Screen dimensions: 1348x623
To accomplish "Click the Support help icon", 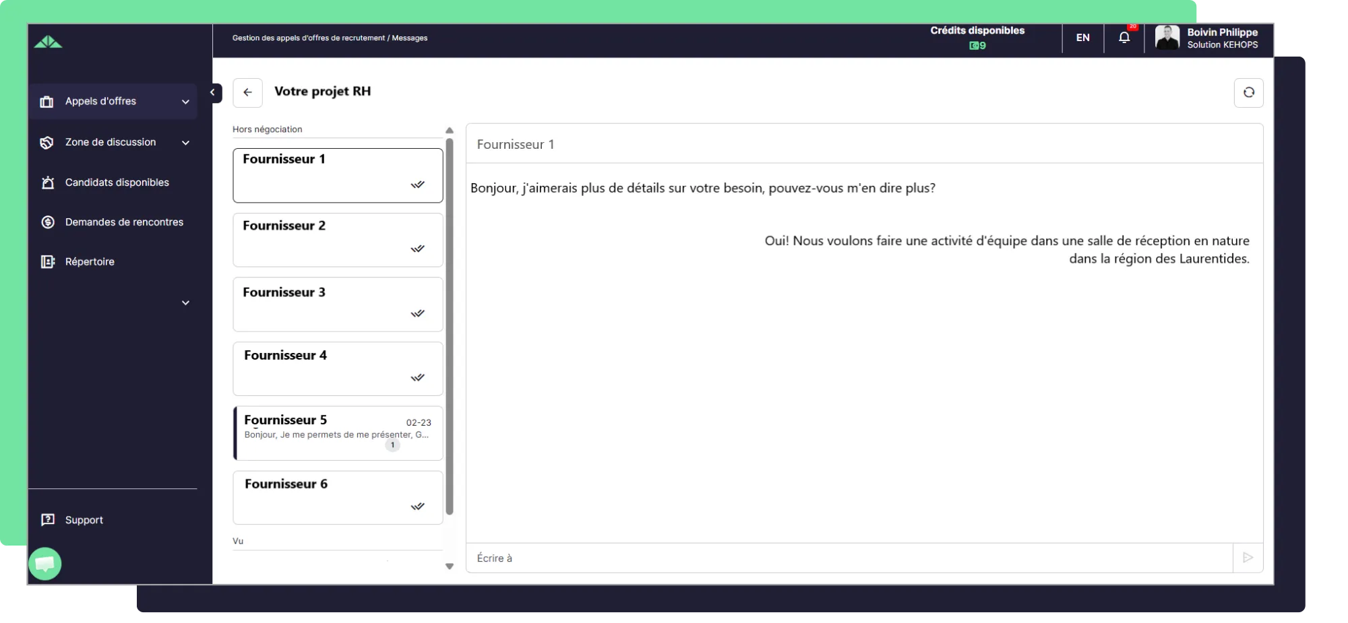I will point(48,520).
